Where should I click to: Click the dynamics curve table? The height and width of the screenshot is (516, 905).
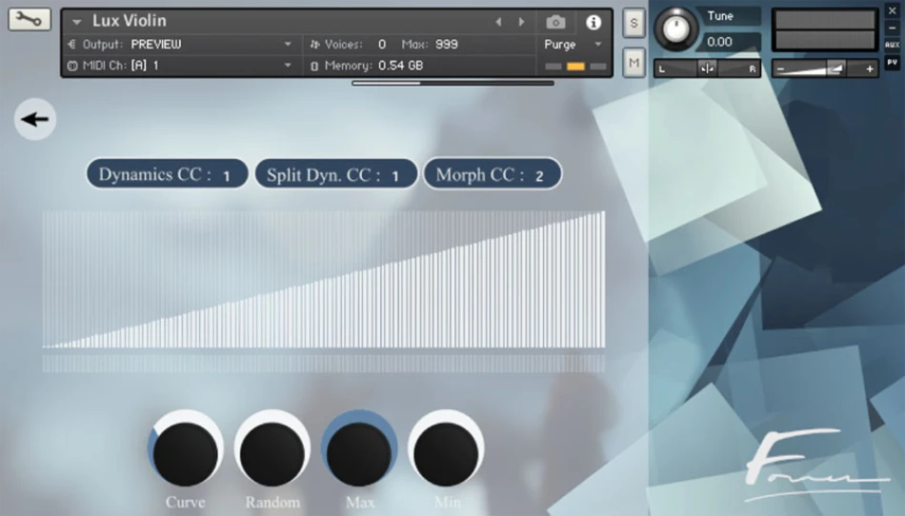click(324, 280)
